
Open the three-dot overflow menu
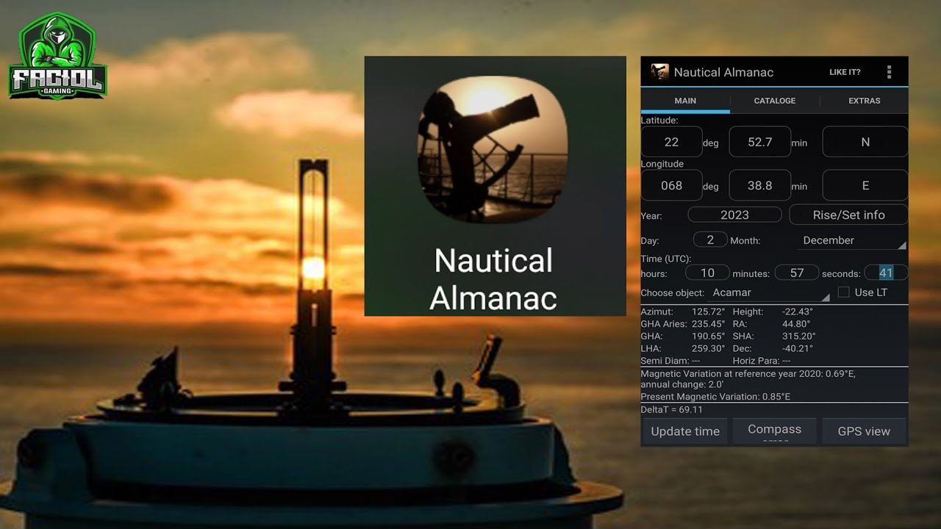click(889, 72)
